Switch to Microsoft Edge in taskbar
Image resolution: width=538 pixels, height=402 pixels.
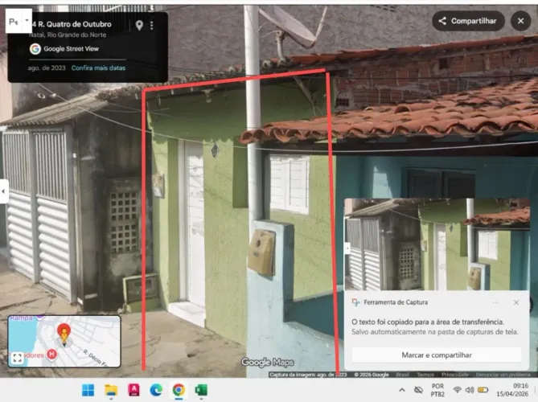click(x=156, y=390)
